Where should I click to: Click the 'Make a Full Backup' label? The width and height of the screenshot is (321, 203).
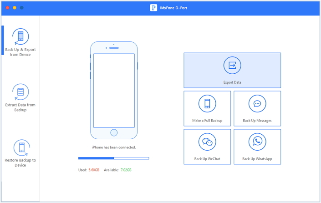coord(207,121)
